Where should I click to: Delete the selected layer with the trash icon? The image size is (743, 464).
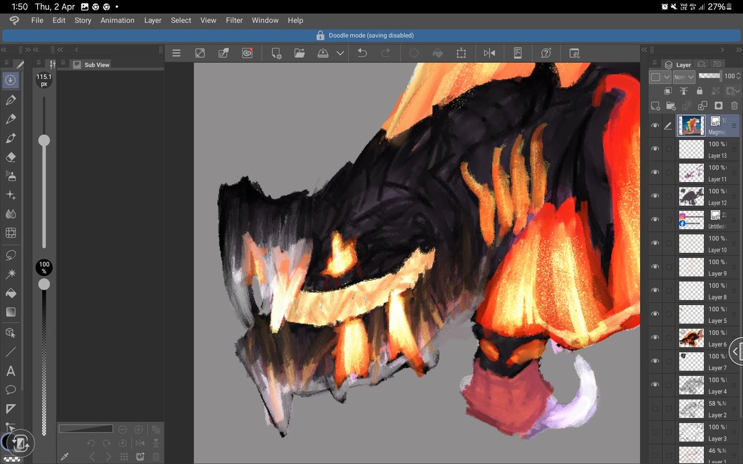734,105
